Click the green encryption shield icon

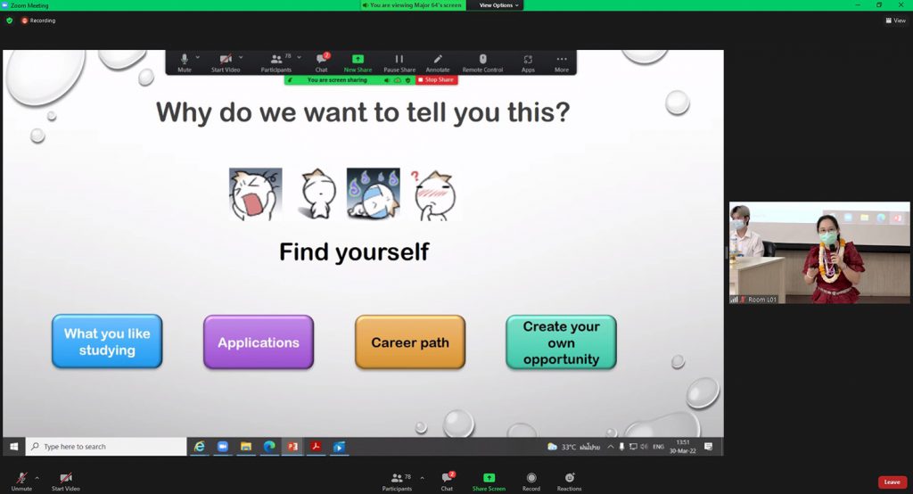(x=10, y=21)
